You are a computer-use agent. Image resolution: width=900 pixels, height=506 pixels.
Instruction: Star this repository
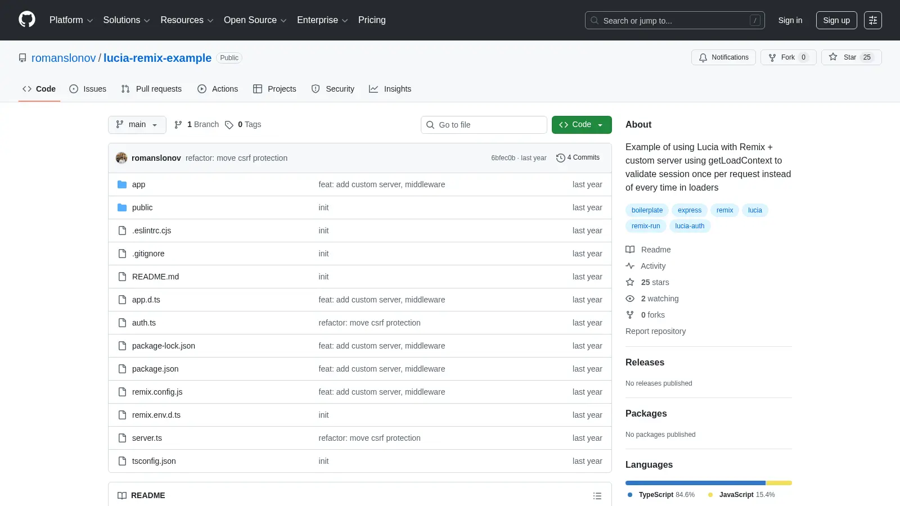(851, 57)
